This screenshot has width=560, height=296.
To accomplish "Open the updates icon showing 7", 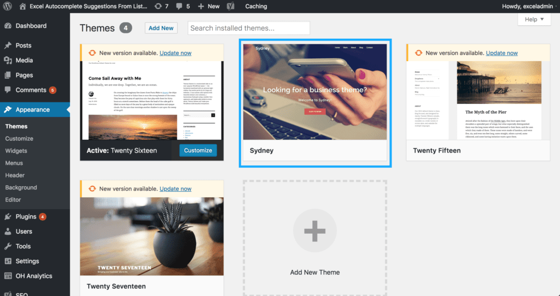I will (x=158, y=6).
